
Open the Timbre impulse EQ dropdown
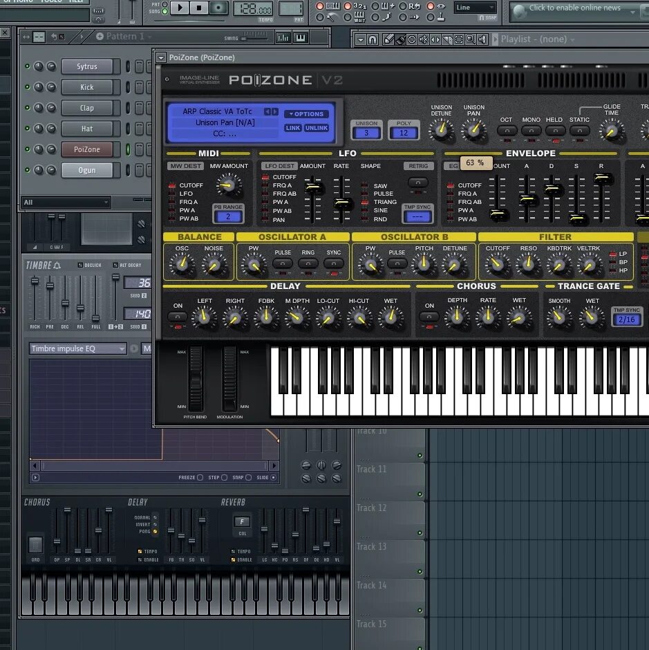(78, 349)
